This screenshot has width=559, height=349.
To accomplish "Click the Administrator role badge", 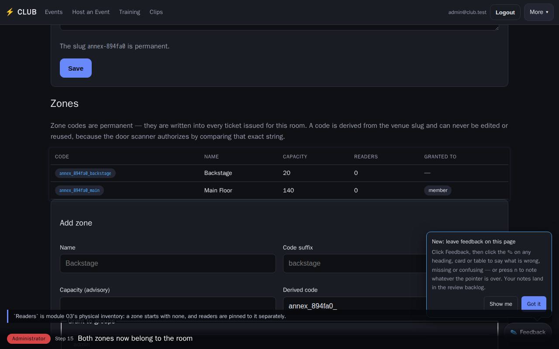I will (x=29, y=339).
